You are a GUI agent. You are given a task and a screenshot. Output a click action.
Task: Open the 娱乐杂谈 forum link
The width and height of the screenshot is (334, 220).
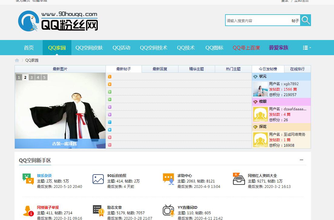point(44,176)
